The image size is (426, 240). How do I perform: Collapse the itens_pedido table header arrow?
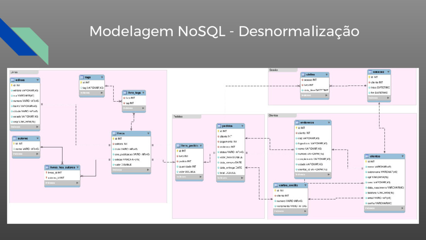coord(201,145)
